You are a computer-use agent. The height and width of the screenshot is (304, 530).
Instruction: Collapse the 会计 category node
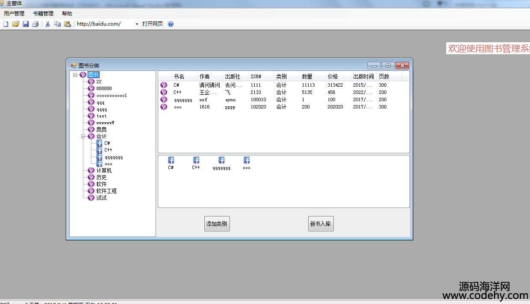[83, 137]
